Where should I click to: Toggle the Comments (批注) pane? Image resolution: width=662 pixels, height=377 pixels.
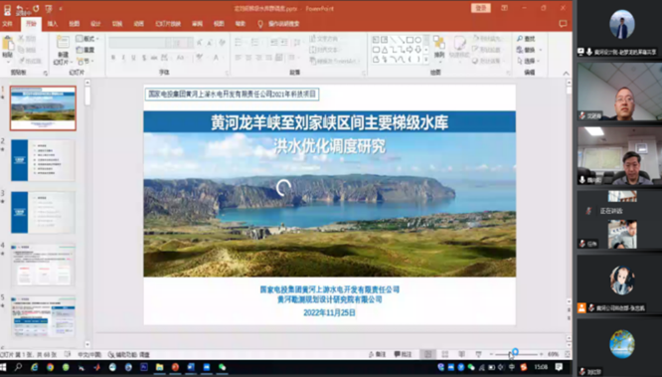[403, 354]
